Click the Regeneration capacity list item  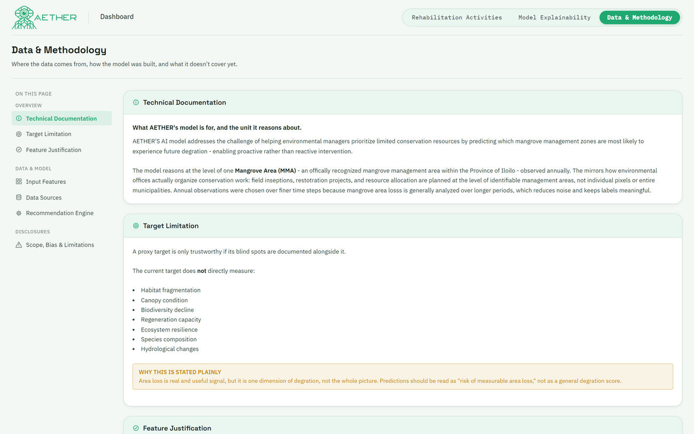171,320
